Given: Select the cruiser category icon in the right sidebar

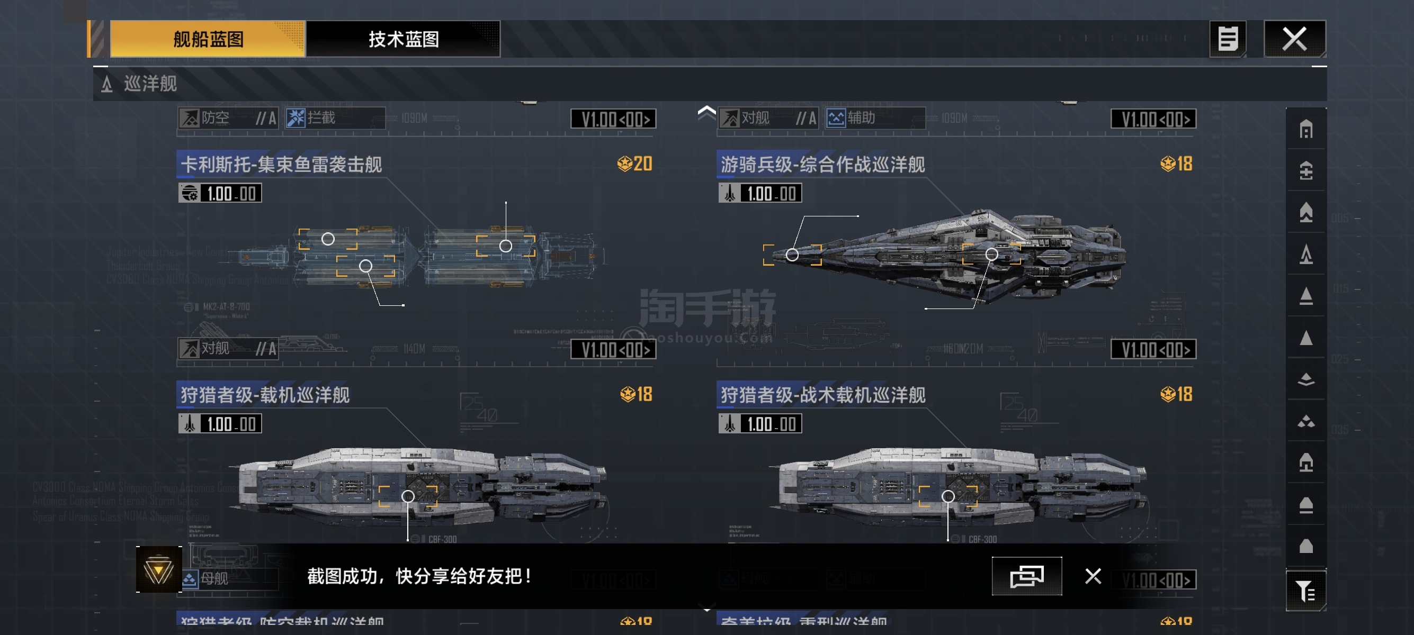Looking at the screenshot, I should click(x=1306, y=254).
